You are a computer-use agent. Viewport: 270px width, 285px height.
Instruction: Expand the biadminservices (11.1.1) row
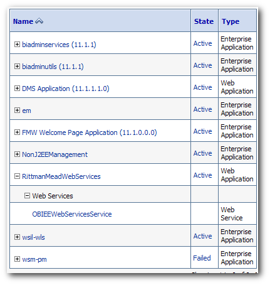[x=17, y=45]
